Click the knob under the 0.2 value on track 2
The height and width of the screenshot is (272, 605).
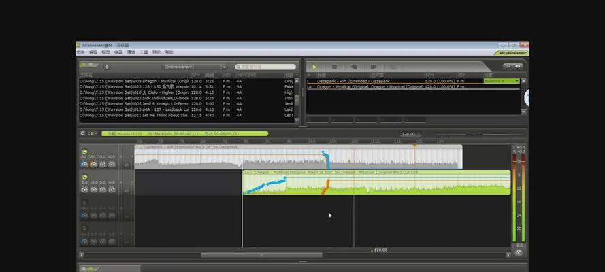pyautogui.click(x=84, y=190)
